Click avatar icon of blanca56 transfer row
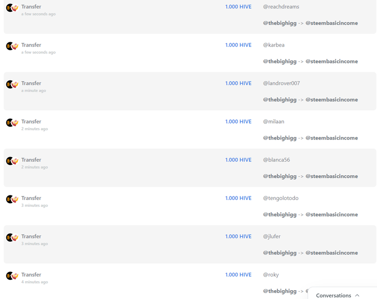This screenshot has width=377, height=299. (x=12, y=161)
